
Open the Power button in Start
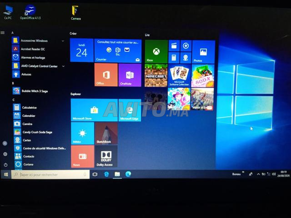click(5, 164)
